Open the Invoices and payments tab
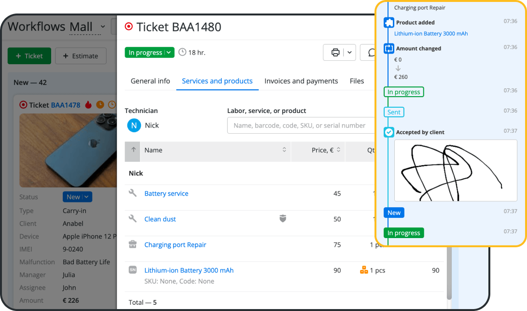The height and width of the screenshot is (311, 527). point(301,81)
